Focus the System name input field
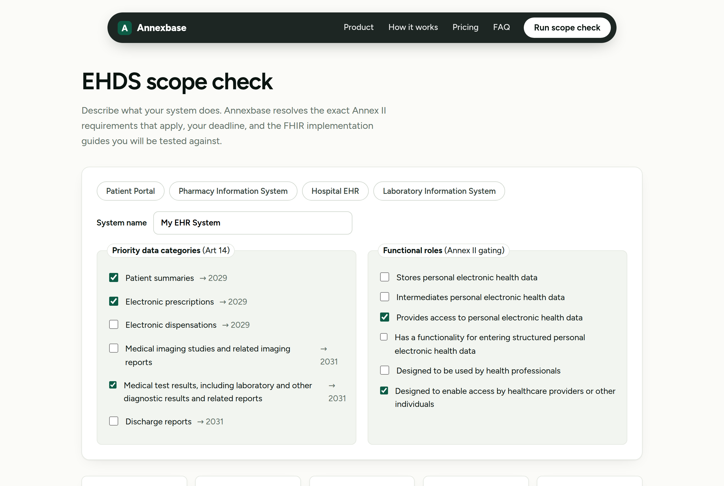The width and height of the screenshot is (724, 486). (x=253, y=223)
